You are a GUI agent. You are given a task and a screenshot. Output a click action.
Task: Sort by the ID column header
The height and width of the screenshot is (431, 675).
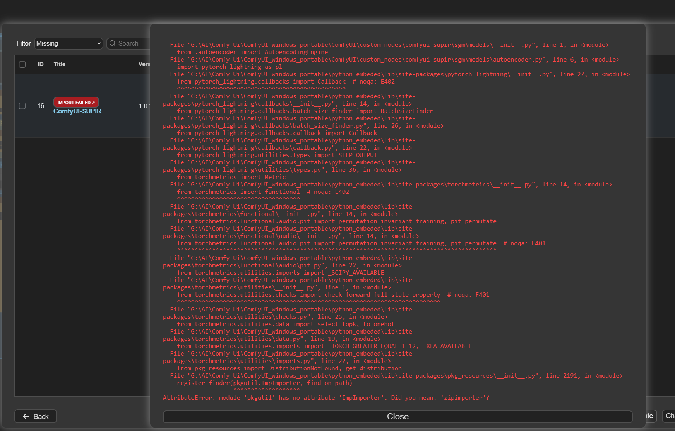point(40,64)
